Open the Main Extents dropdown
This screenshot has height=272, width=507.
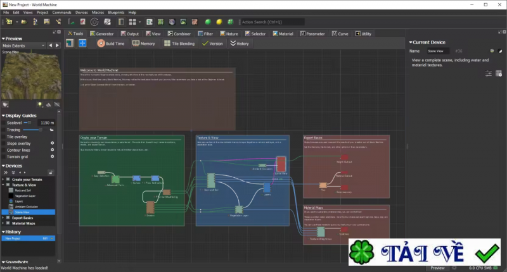point(23,46)
